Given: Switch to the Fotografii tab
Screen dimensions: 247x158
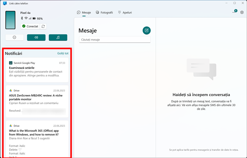Looking at the screenshot, I should [104, 13].
